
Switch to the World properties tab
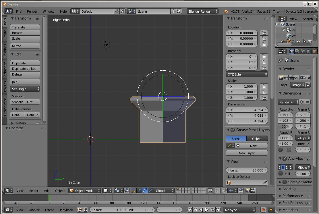point(308,51)
